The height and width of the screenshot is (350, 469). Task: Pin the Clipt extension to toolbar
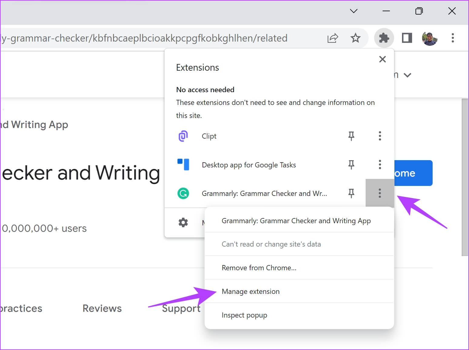pos(351,136)
